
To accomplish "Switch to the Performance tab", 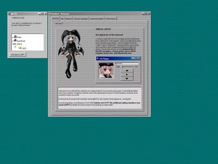I will (x=111, y=19).
